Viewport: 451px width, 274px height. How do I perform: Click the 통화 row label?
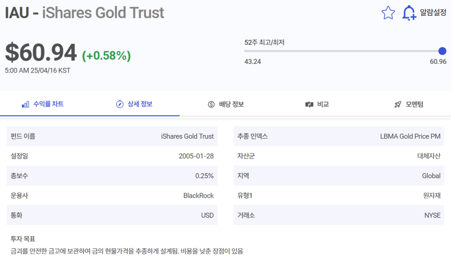(16, 215)
